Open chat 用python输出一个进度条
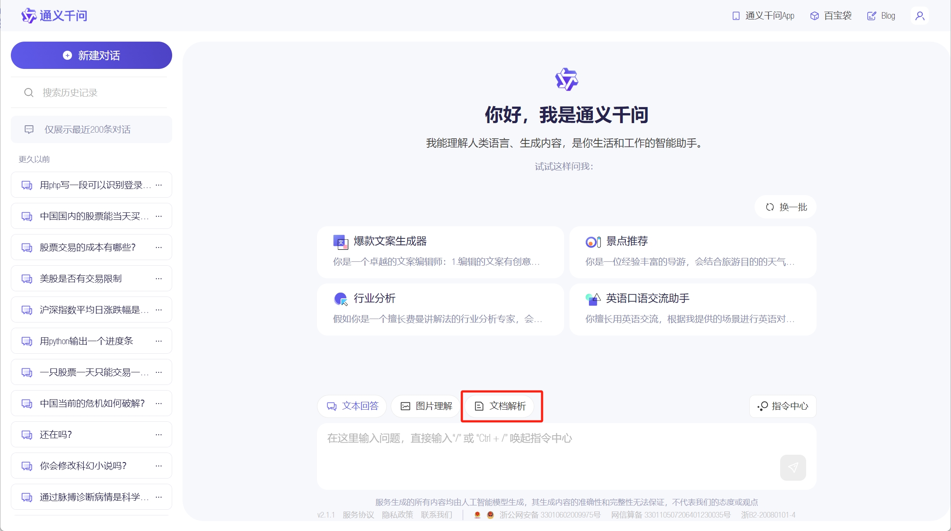This screenshot has height=531, width=951. pos(92,341)
